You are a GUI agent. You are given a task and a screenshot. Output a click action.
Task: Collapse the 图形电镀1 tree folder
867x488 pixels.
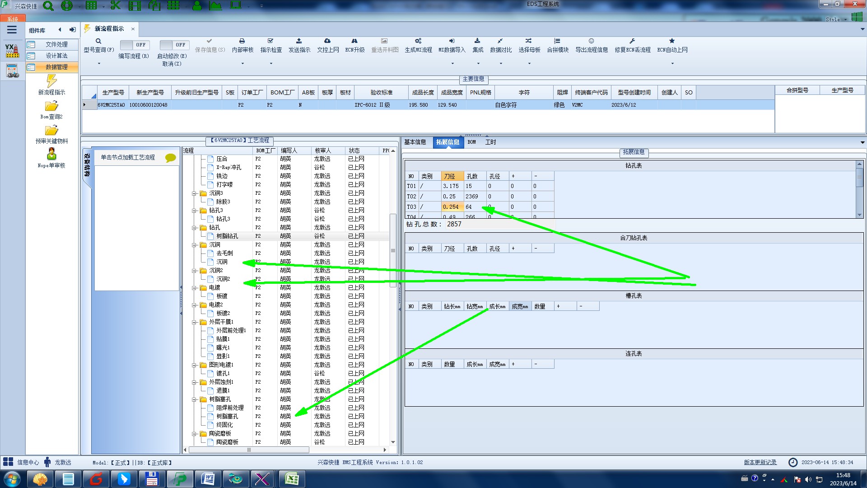pos(194,365)
